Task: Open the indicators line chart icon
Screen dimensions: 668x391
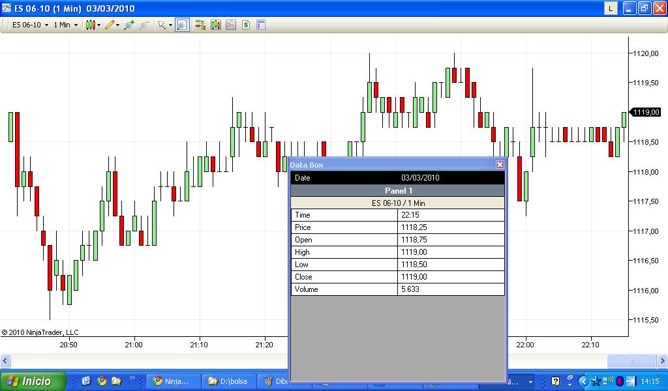Action: coord(231,25)
